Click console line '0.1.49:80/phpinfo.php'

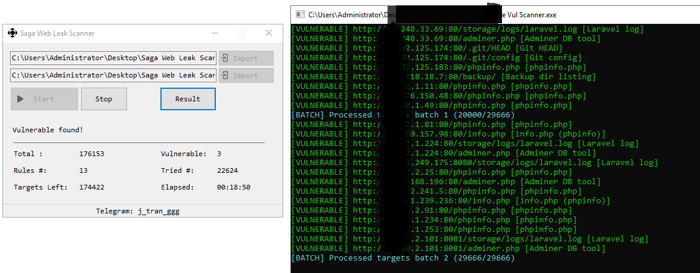[x=432, y=106]
